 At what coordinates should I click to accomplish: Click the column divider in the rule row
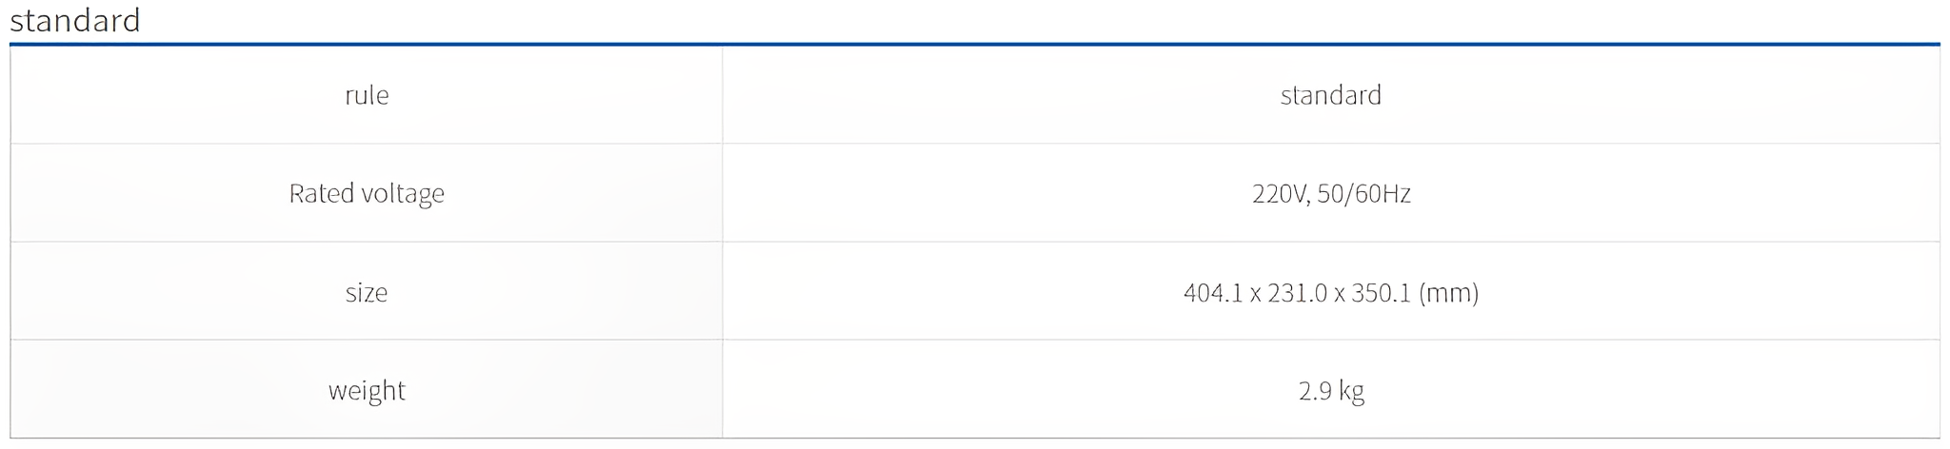(723, 95)
